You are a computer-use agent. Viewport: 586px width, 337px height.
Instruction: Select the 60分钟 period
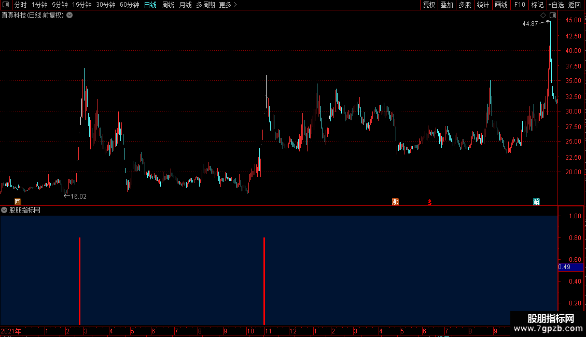pos(129,5)
